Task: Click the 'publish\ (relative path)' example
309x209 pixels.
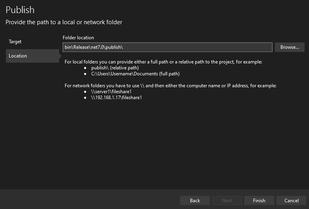Action: coord(115,68)
